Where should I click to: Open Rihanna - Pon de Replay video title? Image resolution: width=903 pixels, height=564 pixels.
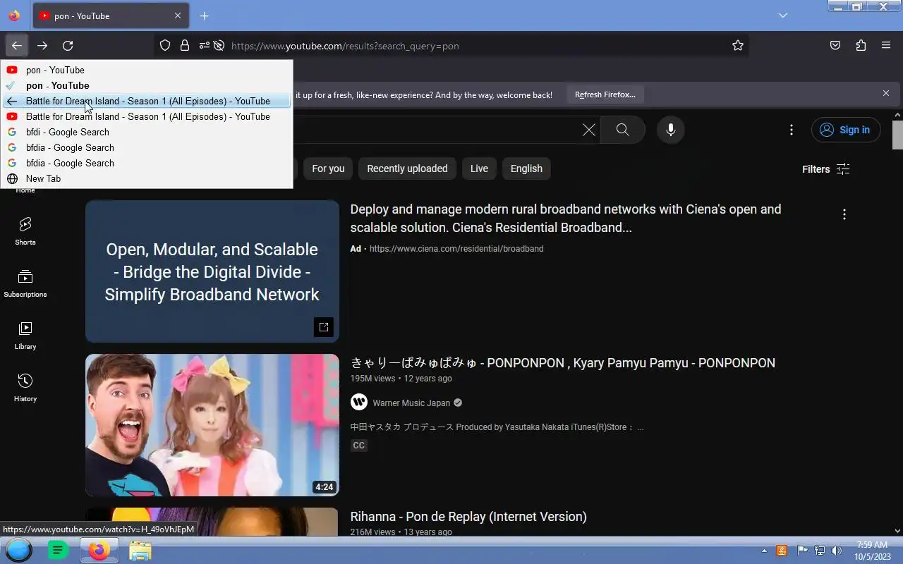point(468,517)
